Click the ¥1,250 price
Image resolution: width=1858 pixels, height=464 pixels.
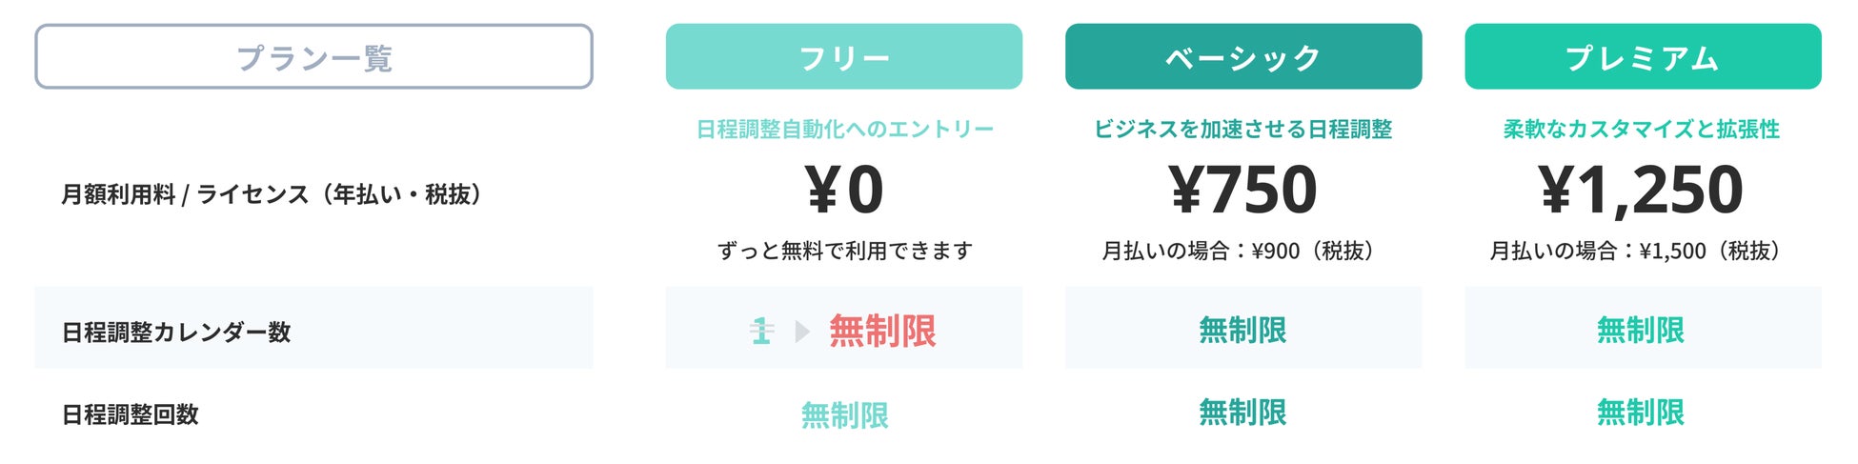coord(1641,190)
